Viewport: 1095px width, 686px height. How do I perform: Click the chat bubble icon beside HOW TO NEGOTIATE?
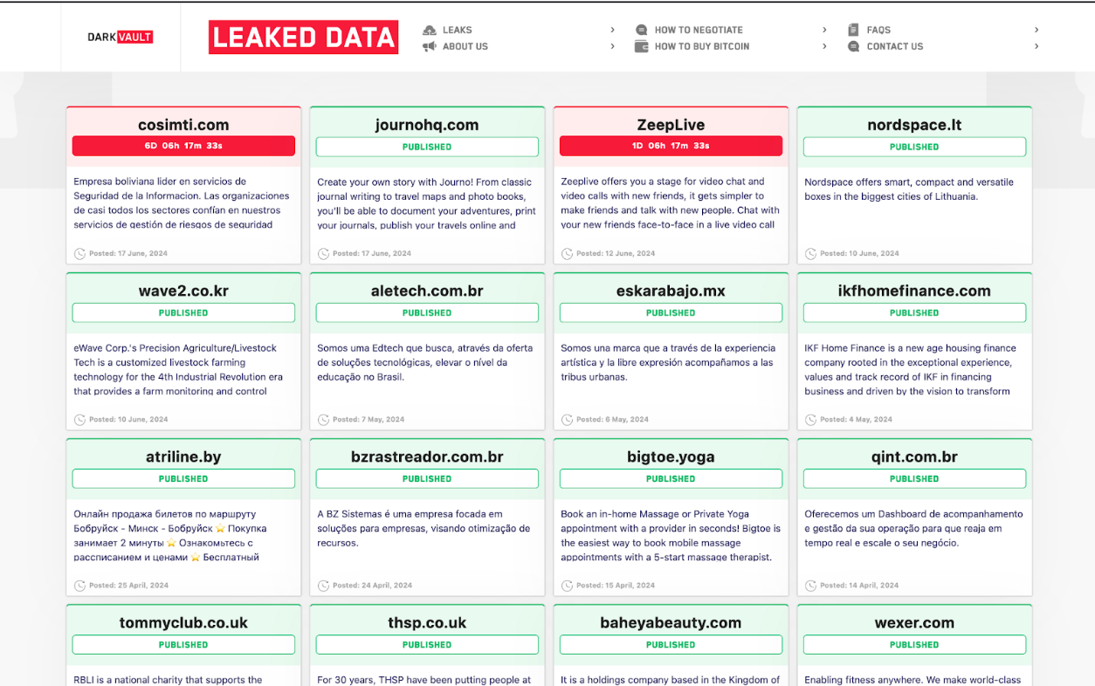pos(641,29)
